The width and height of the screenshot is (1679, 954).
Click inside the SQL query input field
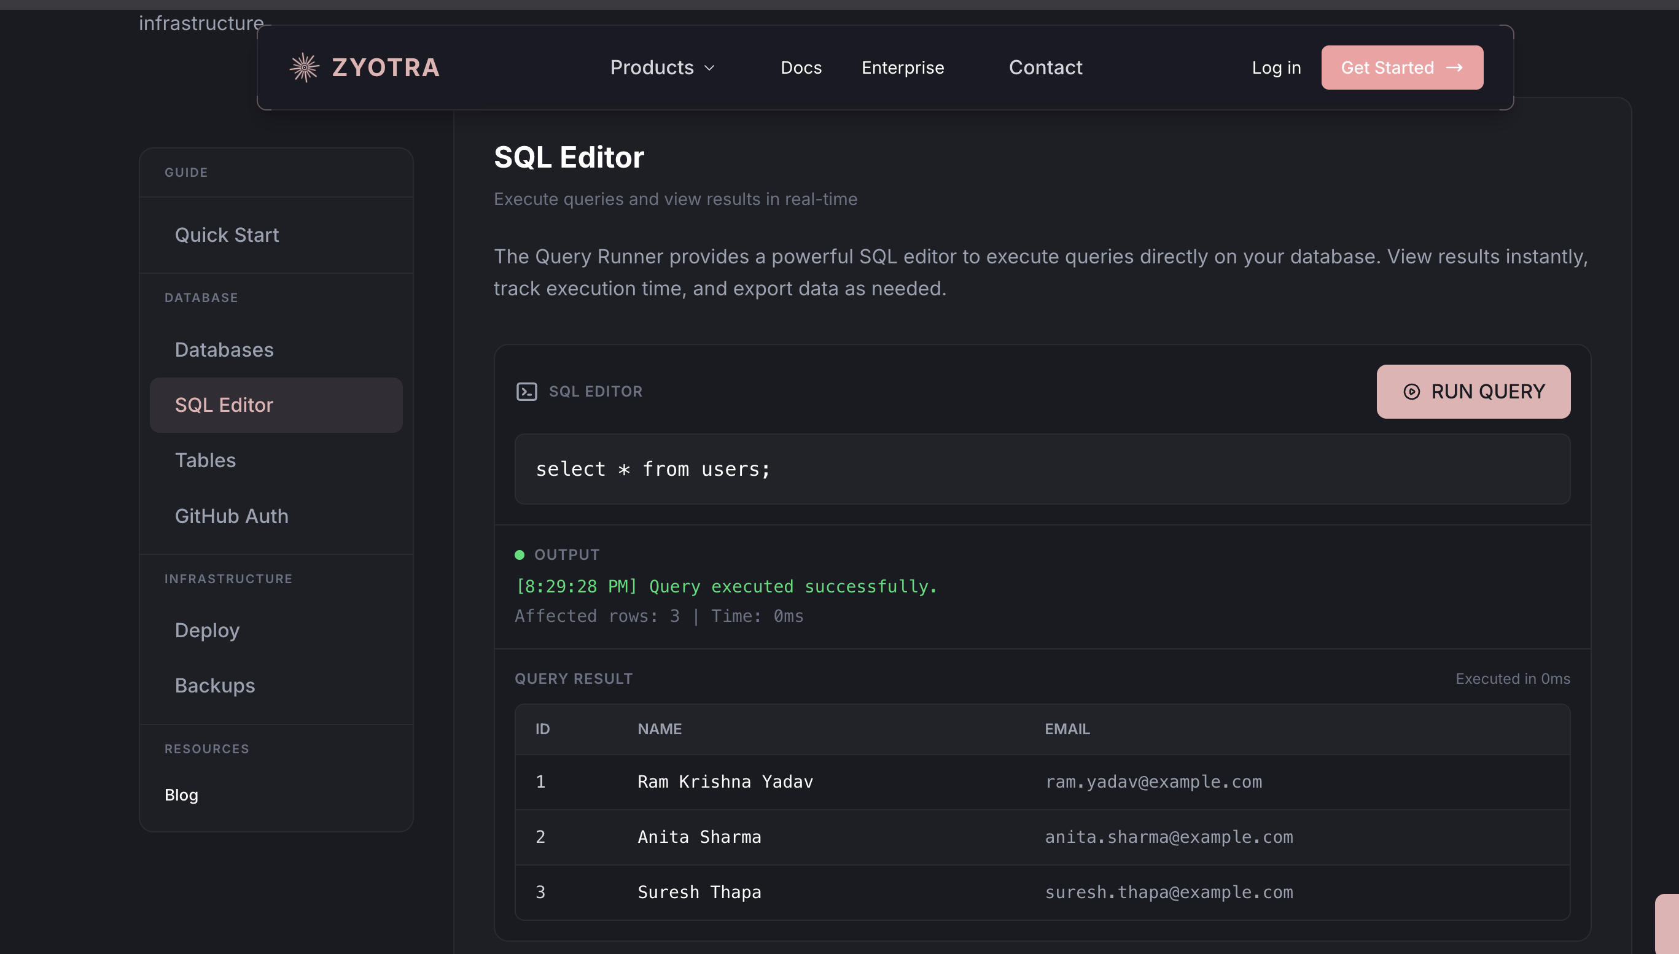click(x=1042, y=468)
